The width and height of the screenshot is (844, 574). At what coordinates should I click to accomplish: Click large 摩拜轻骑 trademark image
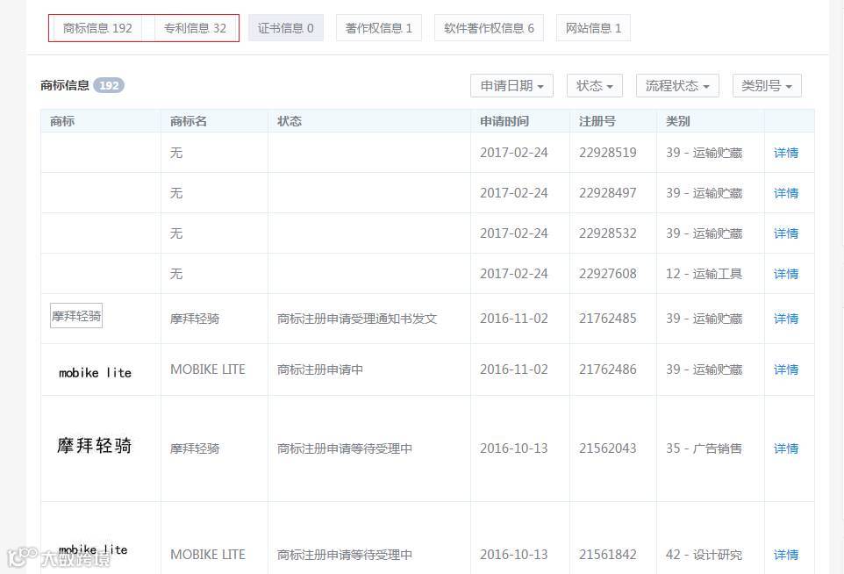(x=95, y=446)
